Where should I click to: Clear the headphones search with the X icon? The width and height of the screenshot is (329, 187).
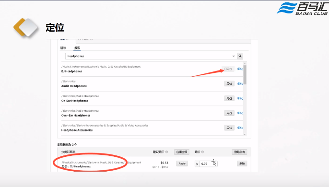pos(234,56)
